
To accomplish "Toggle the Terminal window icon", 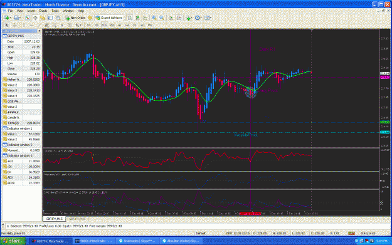I will click(51, 18).
